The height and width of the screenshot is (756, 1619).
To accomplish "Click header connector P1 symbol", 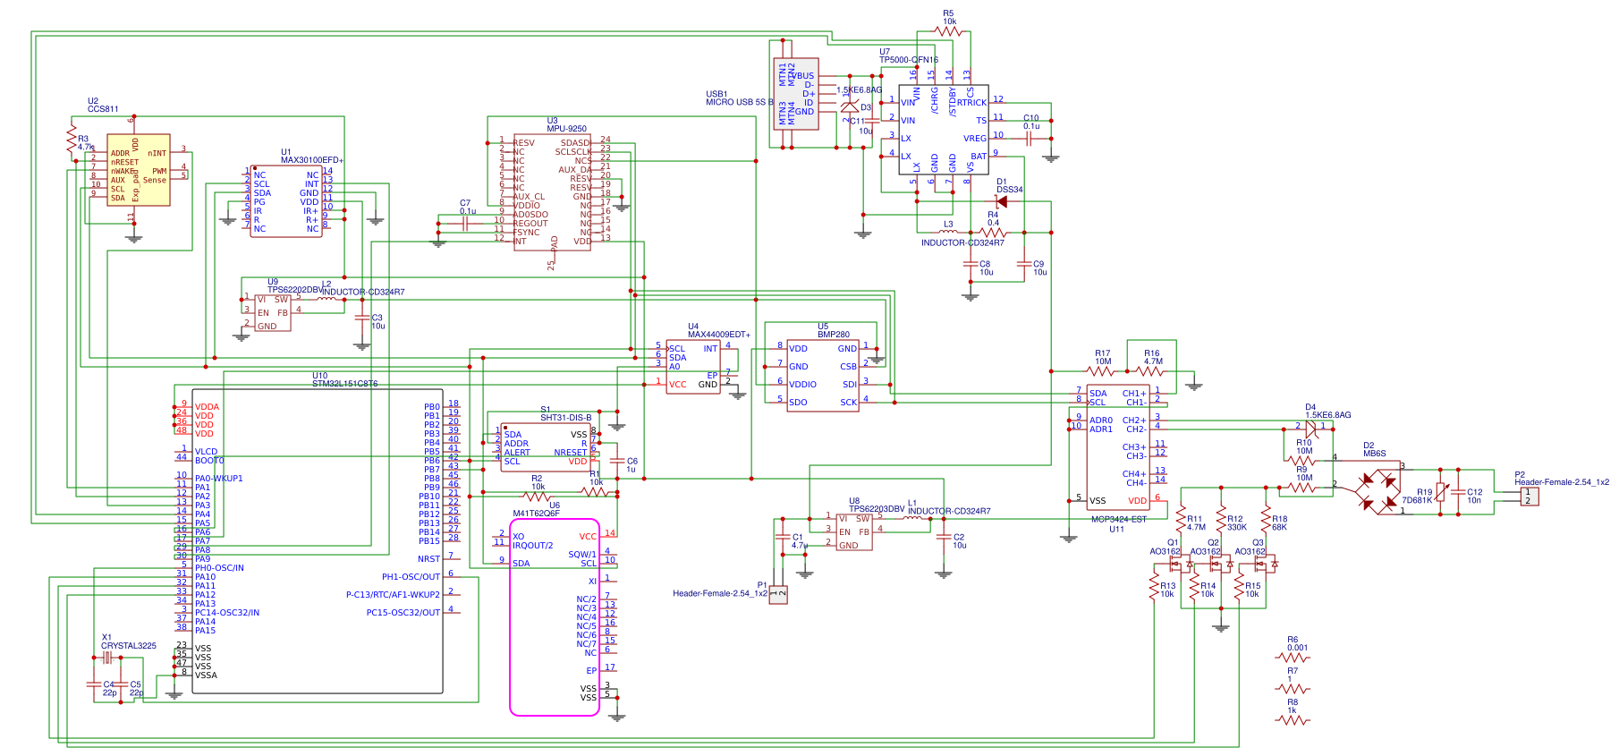I will [x=778, y=594].
